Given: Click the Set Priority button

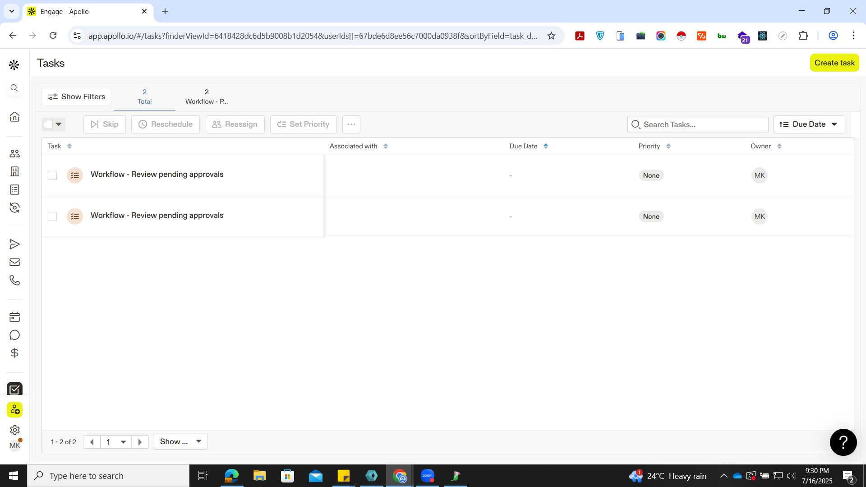Looking at the screenshot, I should click(303, 124).
